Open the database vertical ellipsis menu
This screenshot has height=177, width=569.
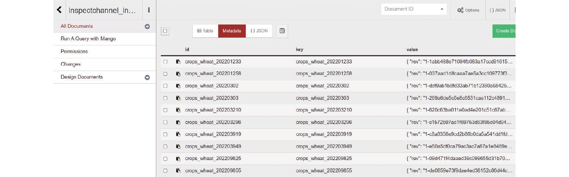click(149, 10)
